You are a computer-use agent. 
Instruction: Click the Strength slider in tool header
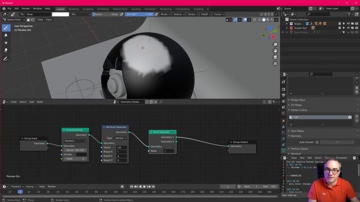click(x=139, y=14)
